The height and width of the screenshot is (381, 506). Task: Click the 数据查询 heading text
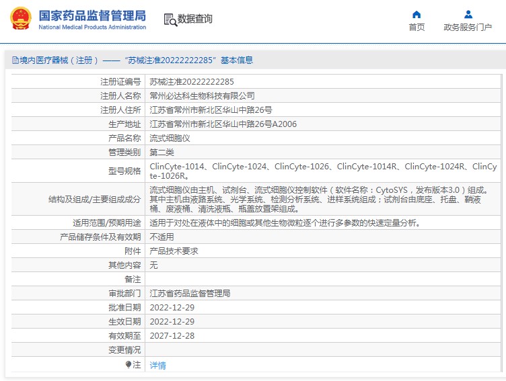coord(195,19)
